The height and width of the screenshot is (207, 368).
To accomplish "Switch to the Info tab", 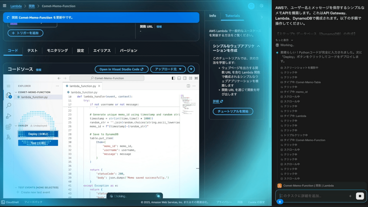I will point(212,16).
